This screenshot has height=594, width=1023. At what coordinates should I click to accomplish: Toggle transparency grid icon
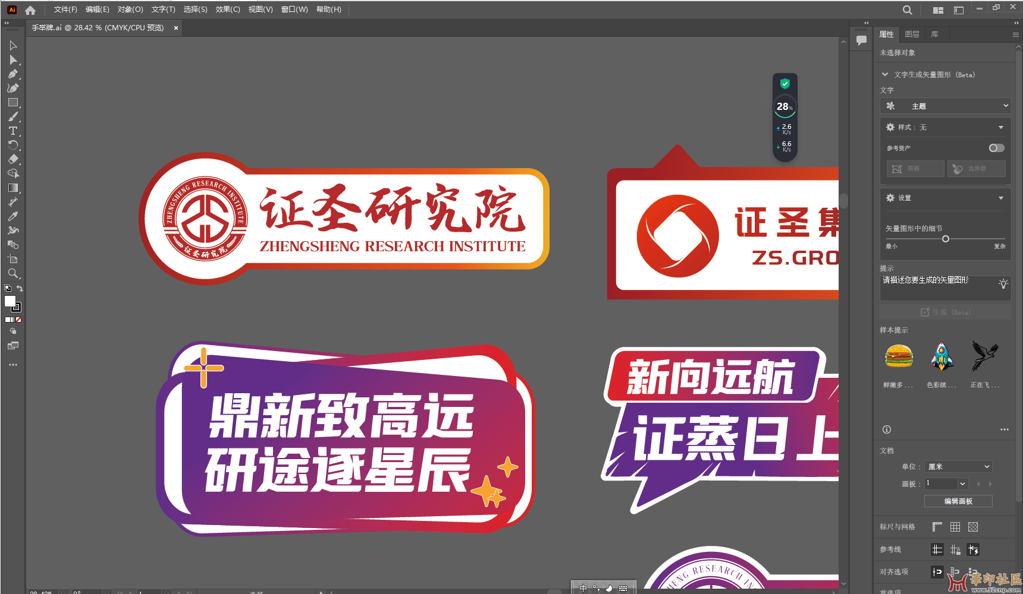[x=973, y=527]
